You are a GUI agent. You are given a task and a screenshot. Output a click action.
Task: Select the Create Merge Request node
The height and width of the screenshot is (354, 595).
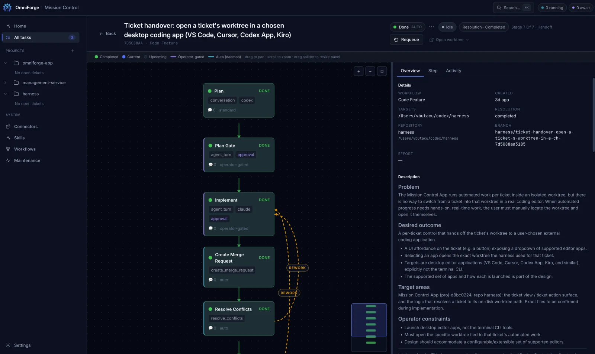point(239,267)
